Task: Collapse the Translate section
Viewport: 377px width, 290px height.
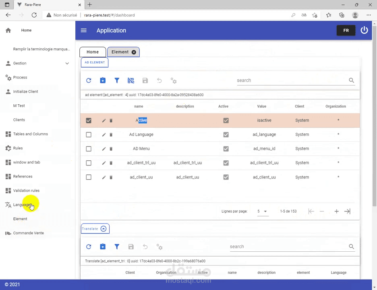Action: pos(104,229)
